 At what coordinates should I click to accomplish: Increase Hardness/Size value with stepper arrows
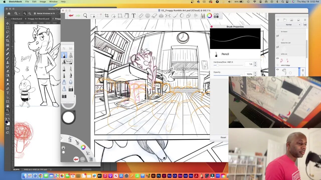255,64
